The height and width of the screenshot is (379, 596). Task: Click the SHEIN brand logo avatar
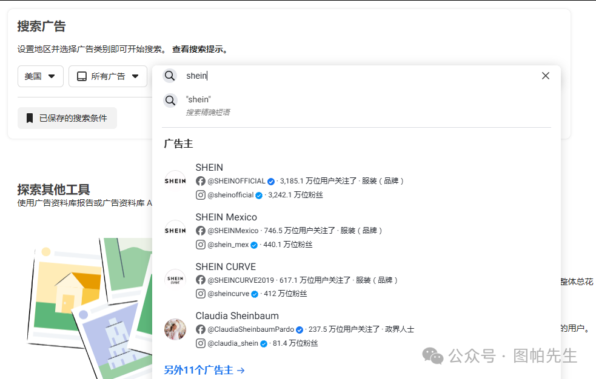tap(175, 180)
